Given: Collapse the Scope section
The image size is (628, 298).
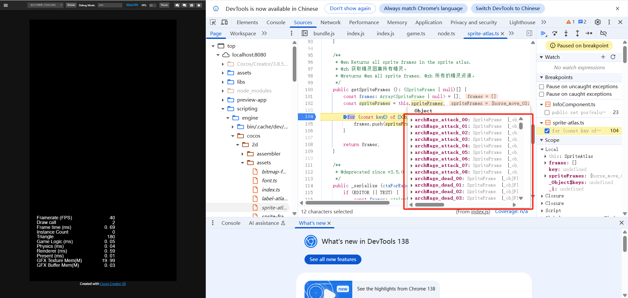Looking at the screenshot, I should [x=541, y=140].
